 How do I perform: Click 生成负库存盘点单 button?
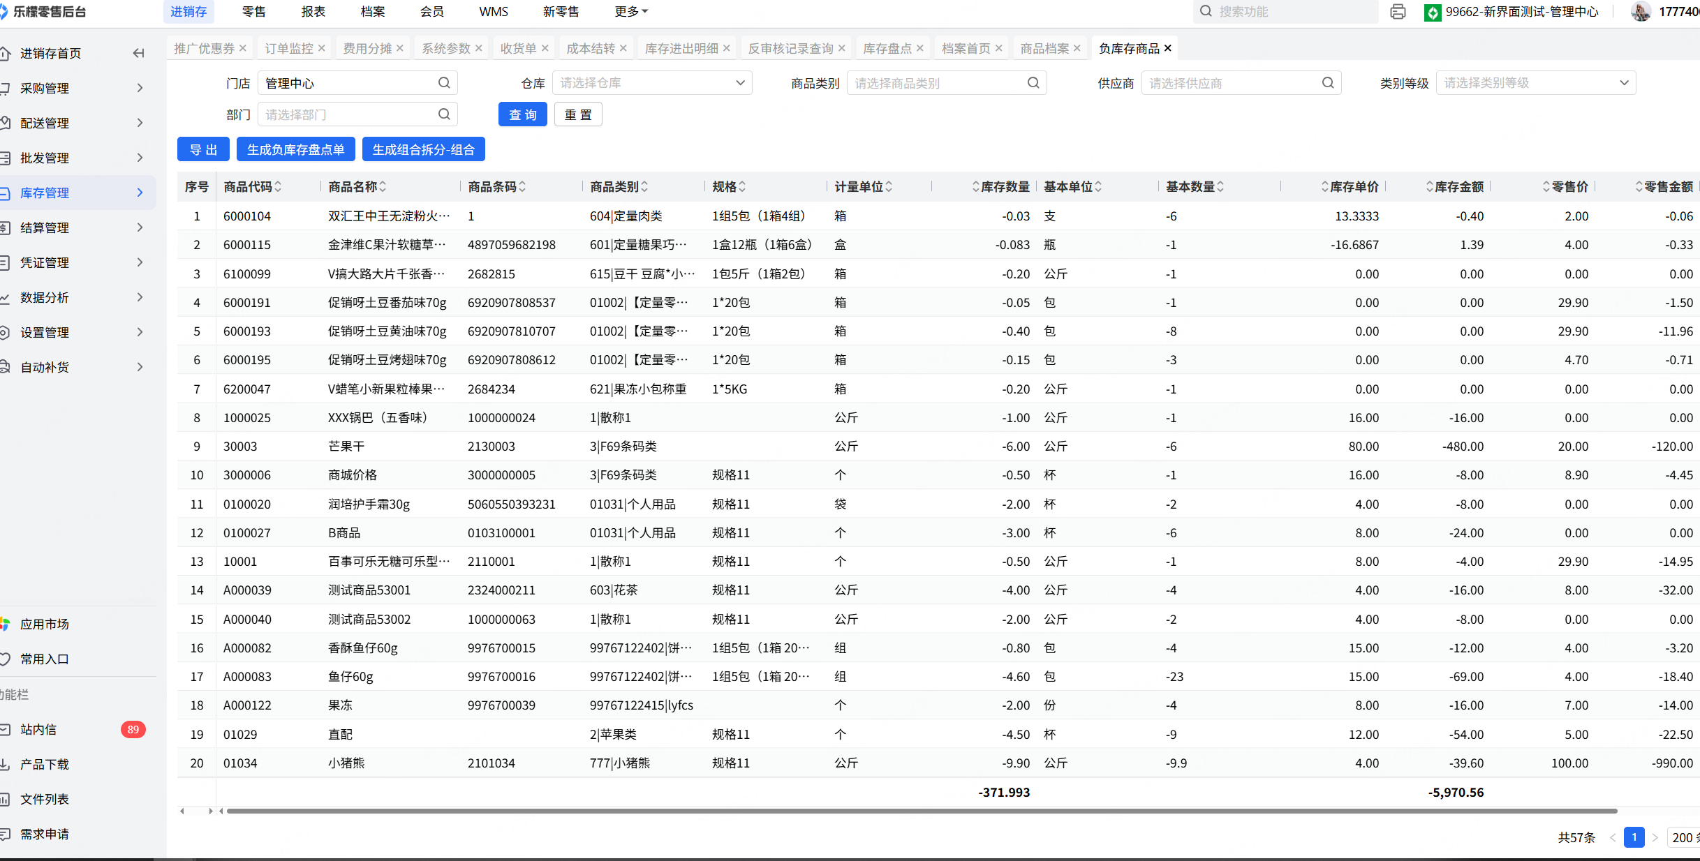(295, 149)
